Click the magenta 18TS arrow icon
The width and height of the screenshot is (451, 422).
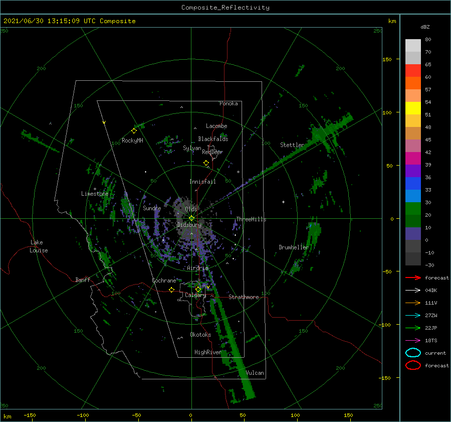tap(413, 341)
